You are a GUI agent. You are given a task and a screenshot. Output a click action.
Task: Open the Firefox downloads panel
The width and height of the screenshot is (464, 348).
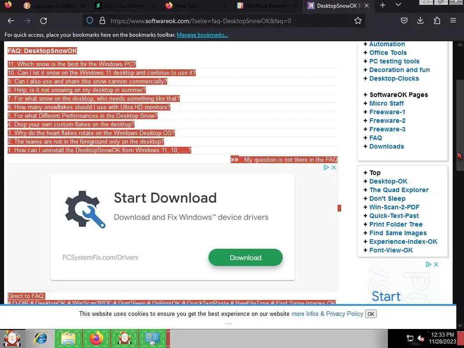[x=420, y=20]
